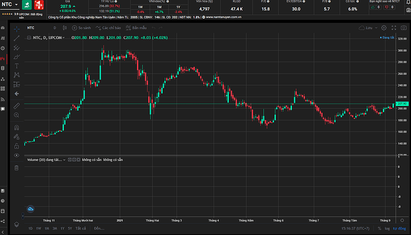Enable magnet mode for drawings

[x=17, y=127]
